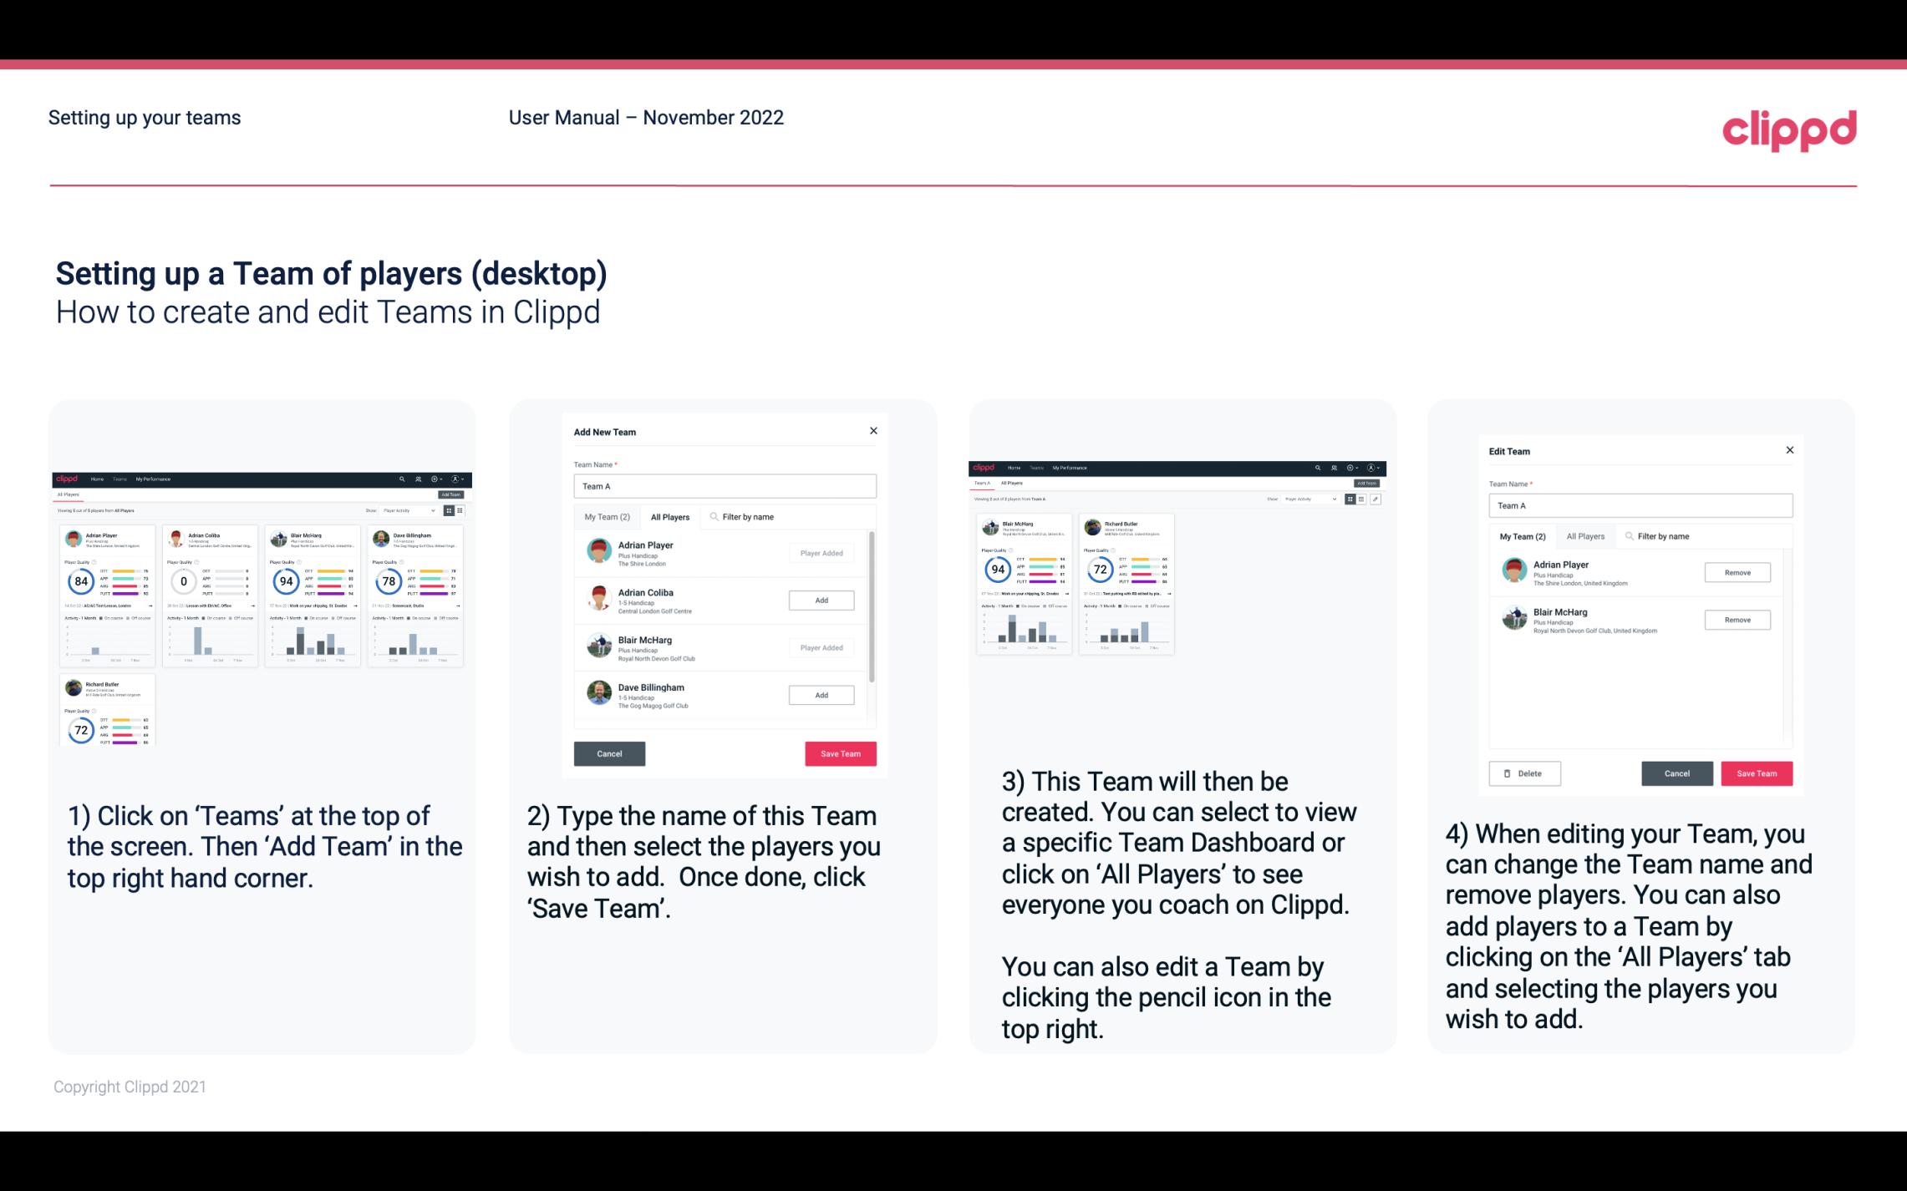Click the close X on Edit Team dialog
This screenshot has width=1907, height=1191.
pos(1789,450)
